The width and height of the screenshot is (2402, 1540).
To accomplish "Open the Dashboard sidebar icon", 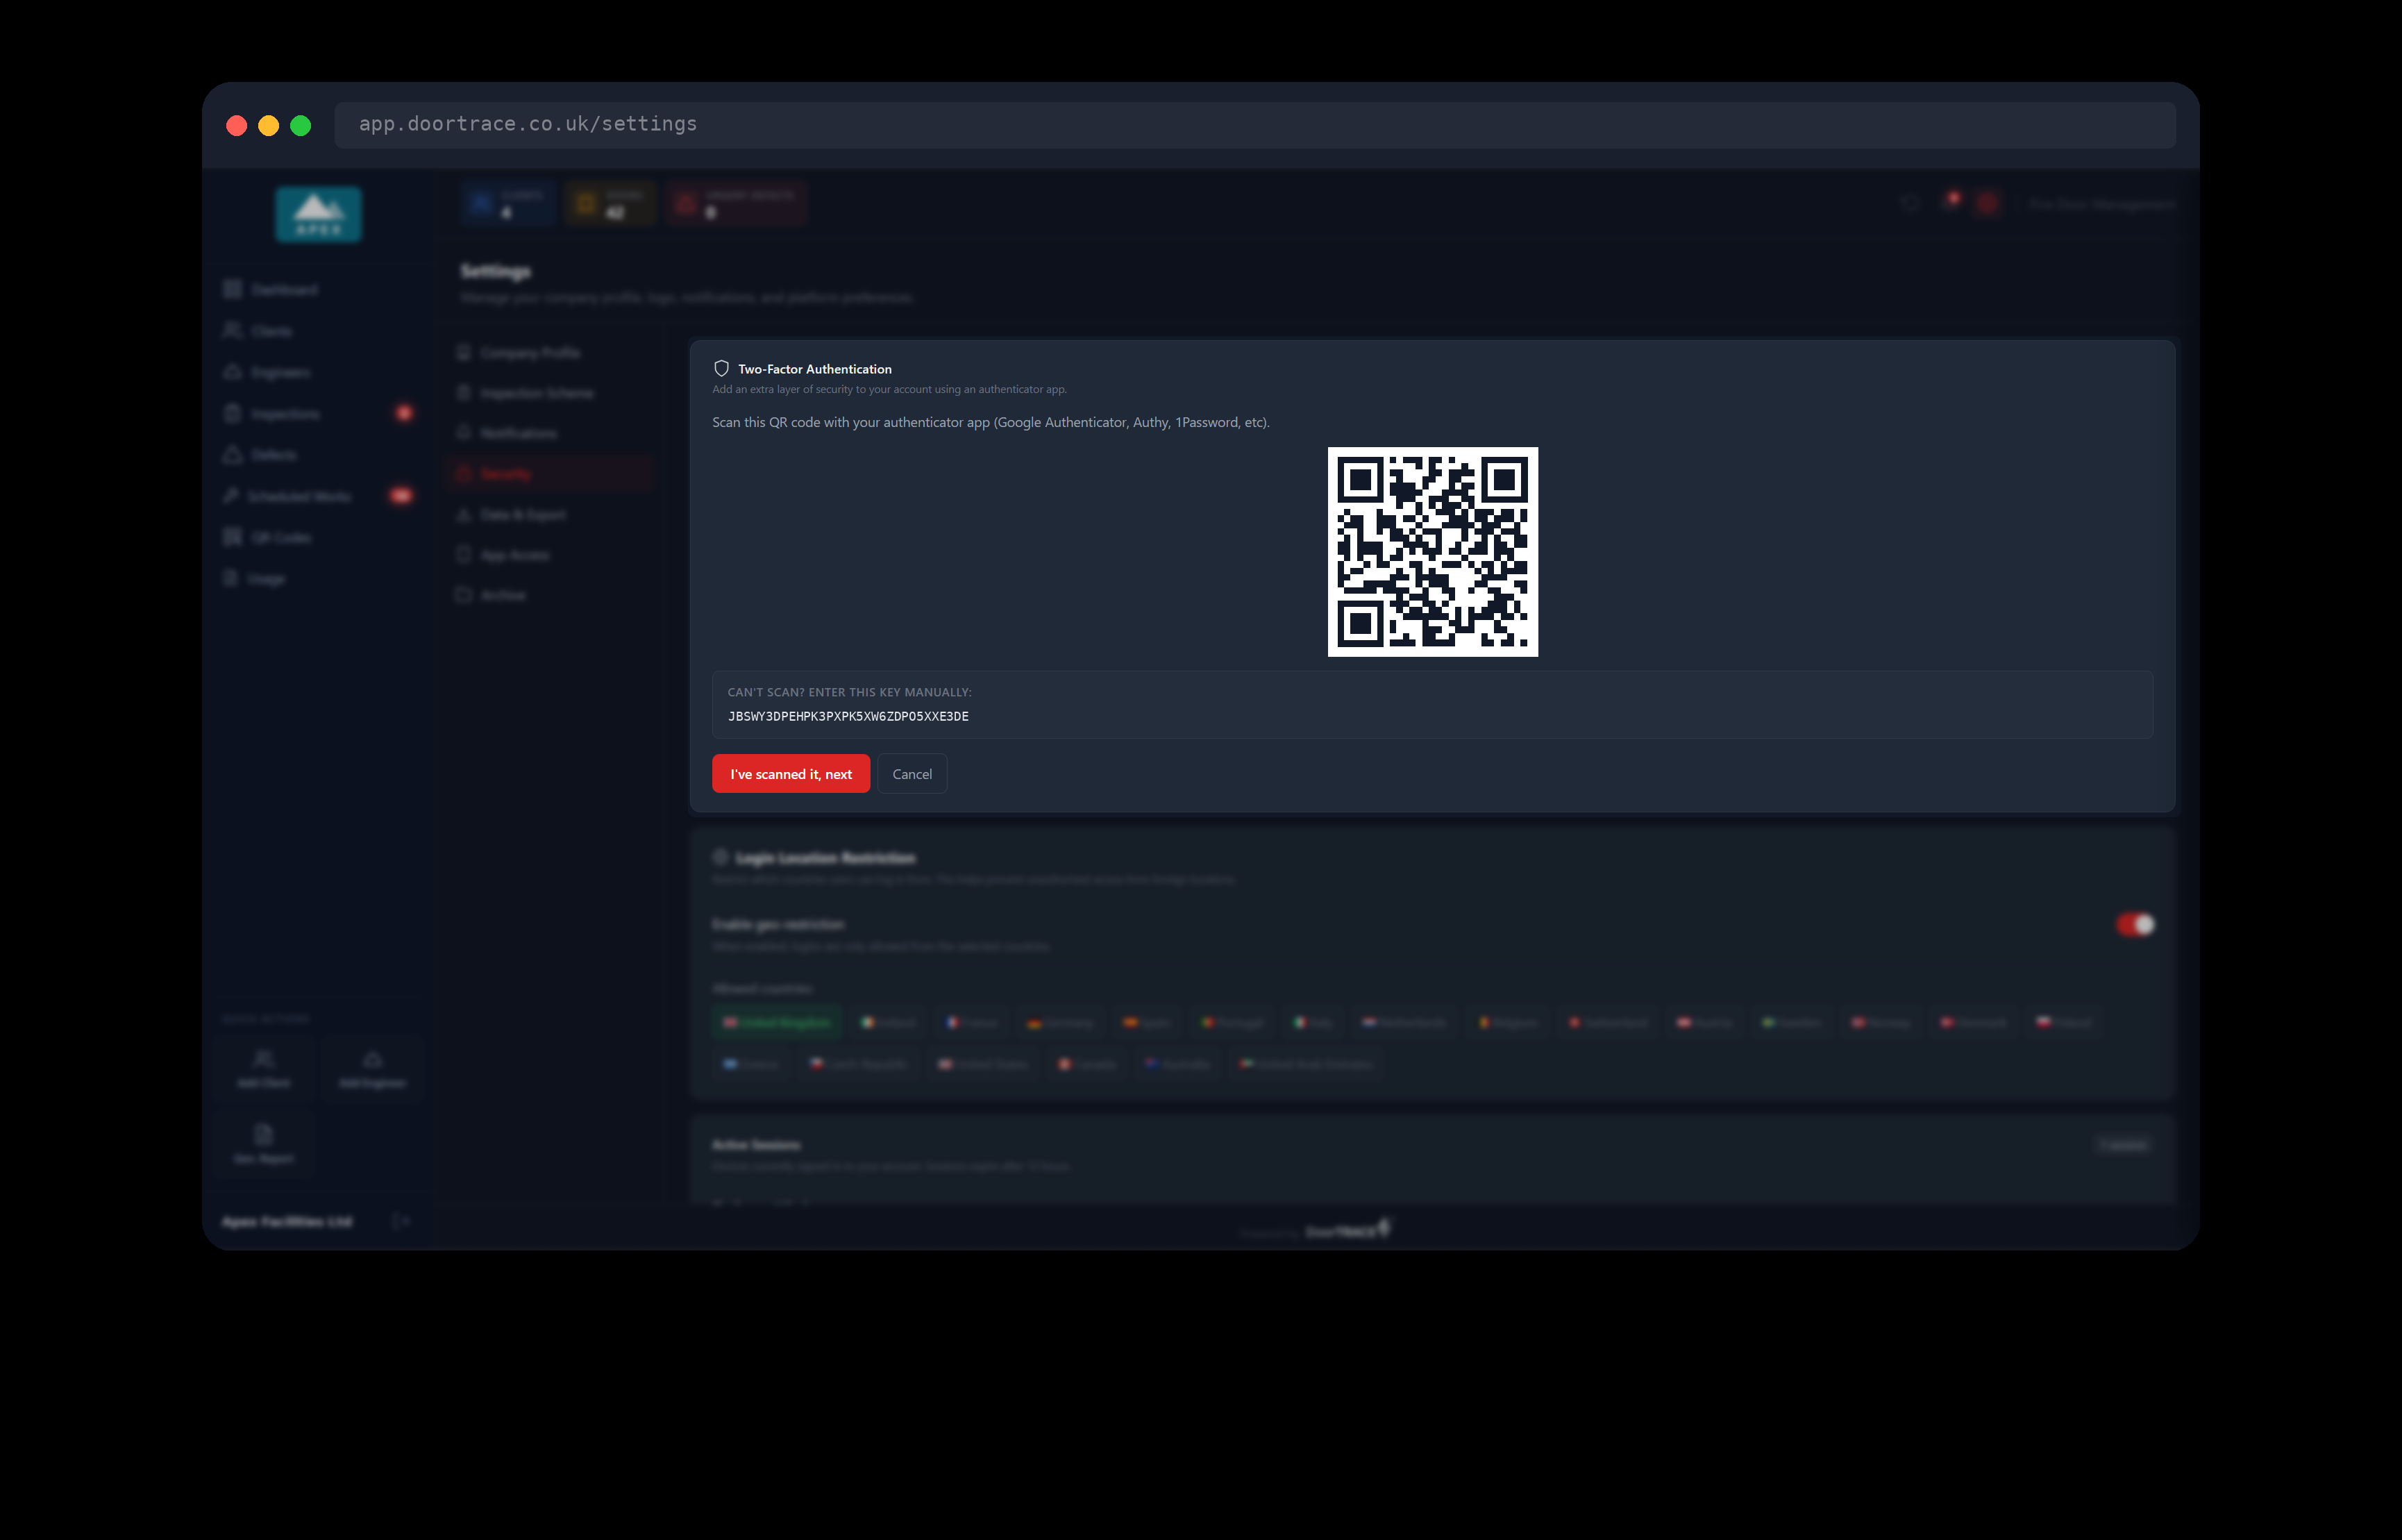I will (x=233, y=289).
